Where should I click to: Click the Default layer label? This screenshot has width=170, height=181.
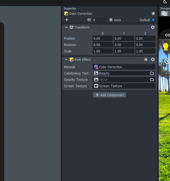coord(145,20)
